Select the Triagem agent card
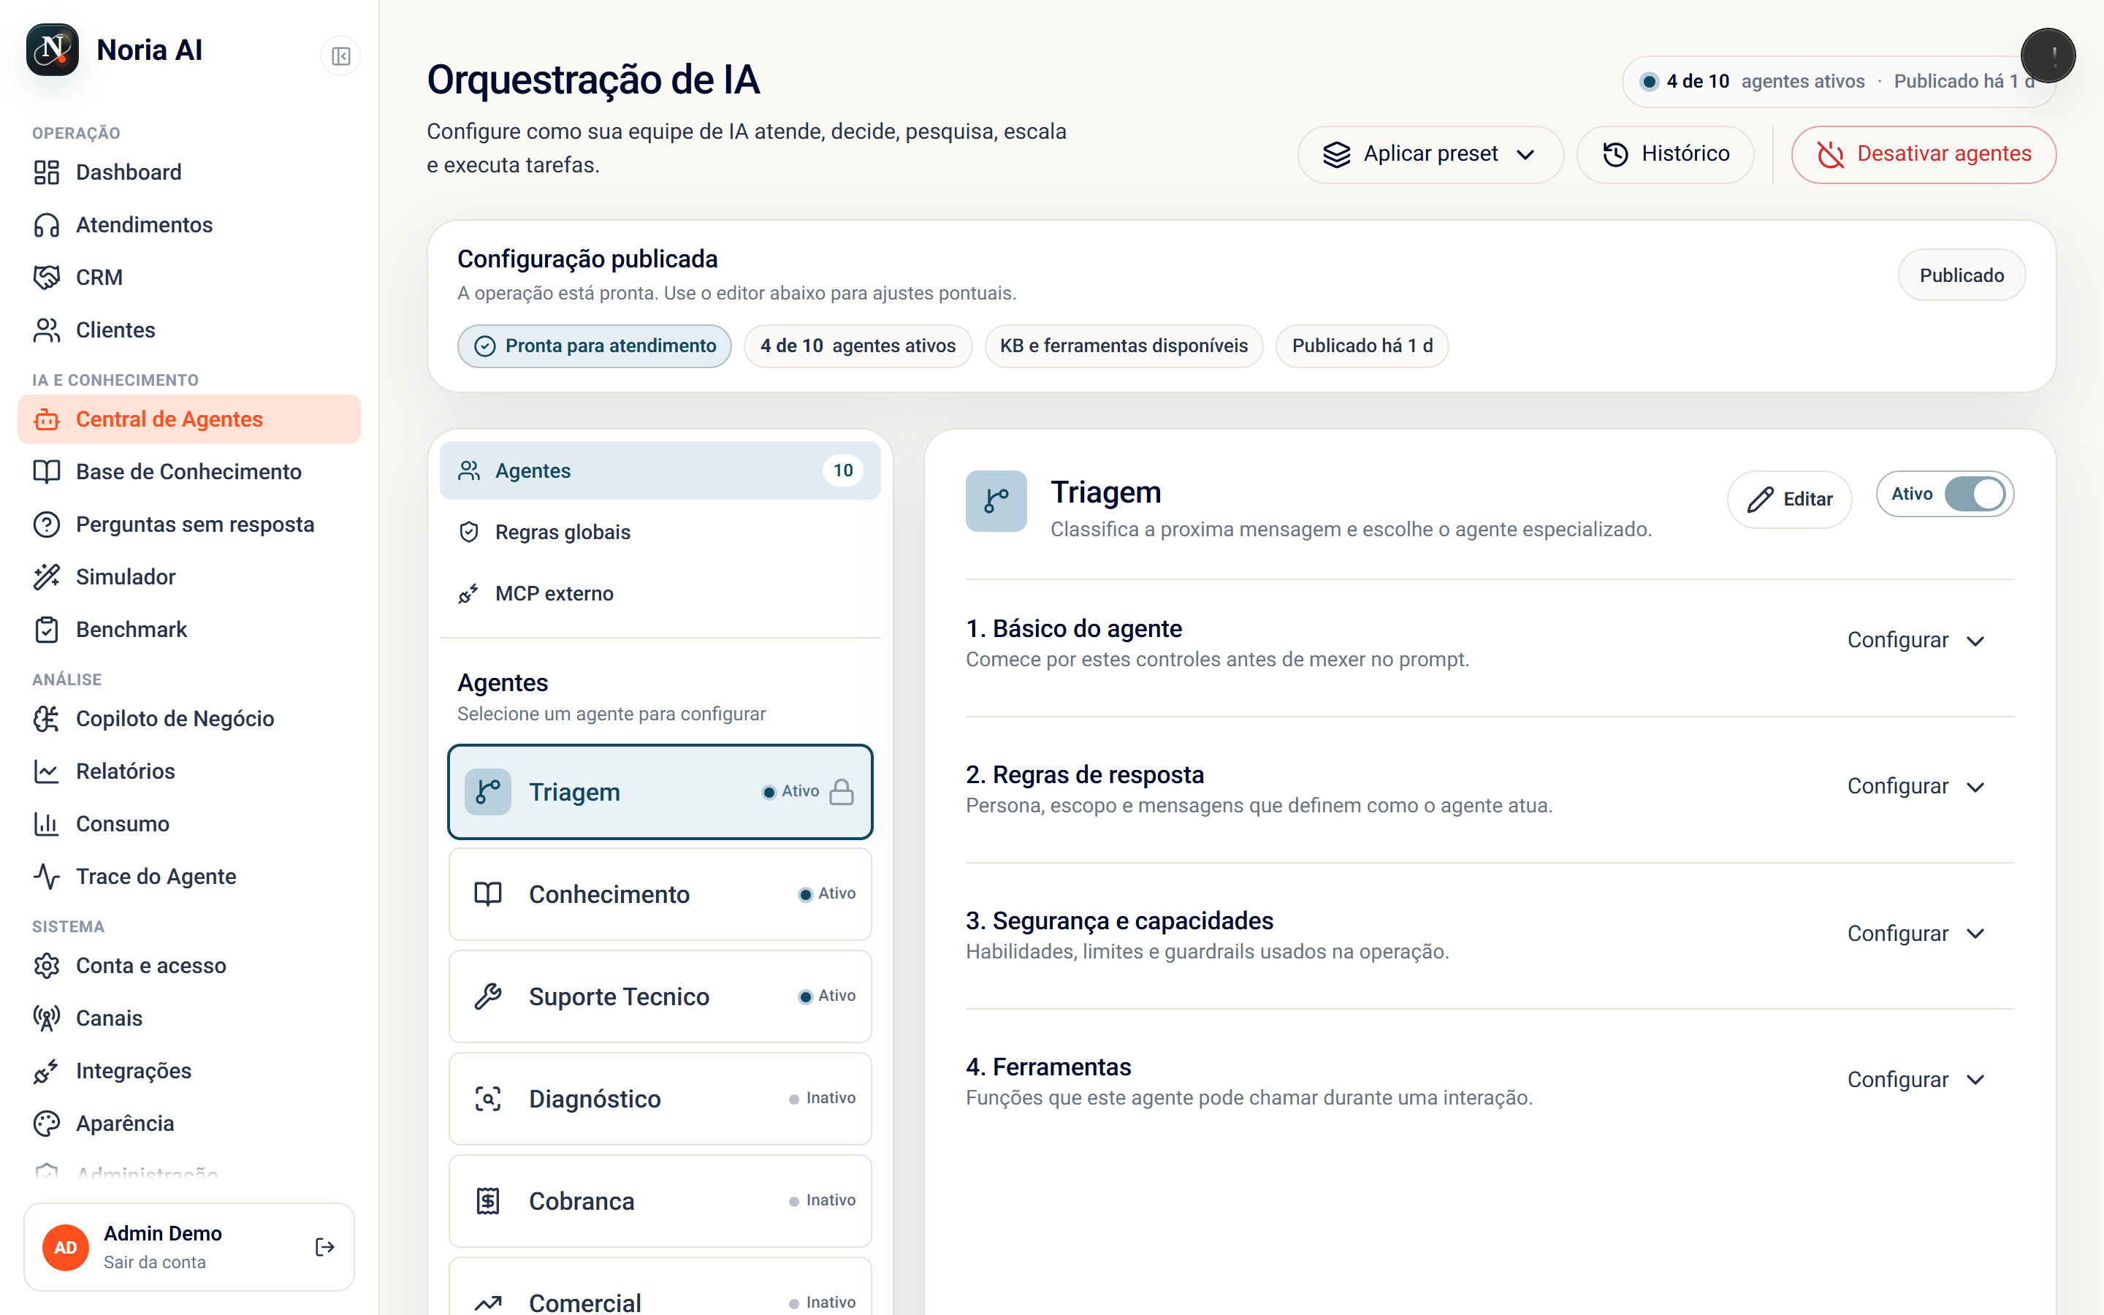This screenshot has height=1315, width=2104. (x=660, y=791)
